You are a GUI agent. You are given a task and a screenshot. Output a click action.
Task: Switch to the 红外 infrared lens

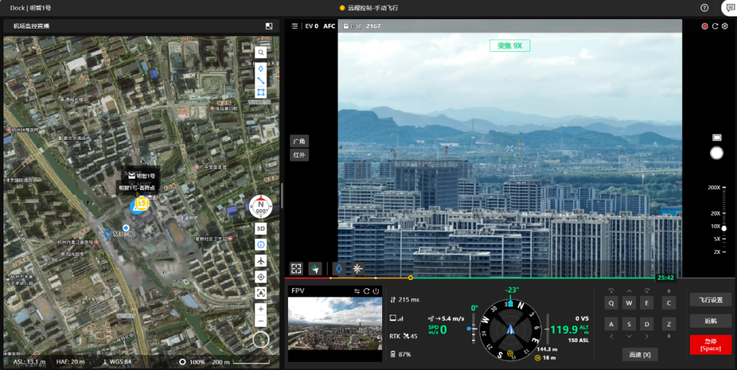point(300,155)
